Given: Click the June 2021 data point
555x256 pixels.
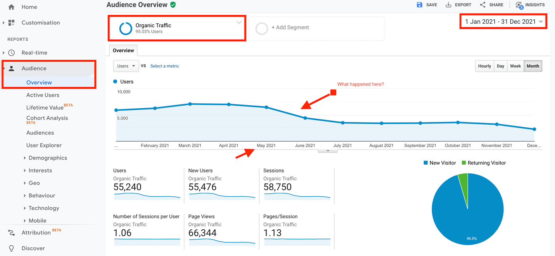Looking at the screenshot, I should (x=305, y=118).
